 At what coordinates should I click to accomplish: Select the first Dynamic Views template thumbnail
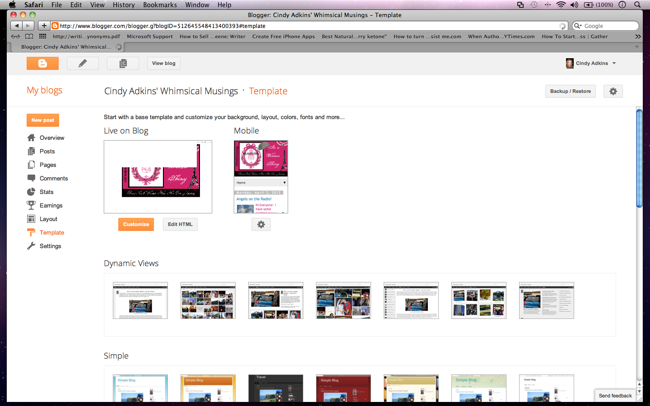pos(140,300)
